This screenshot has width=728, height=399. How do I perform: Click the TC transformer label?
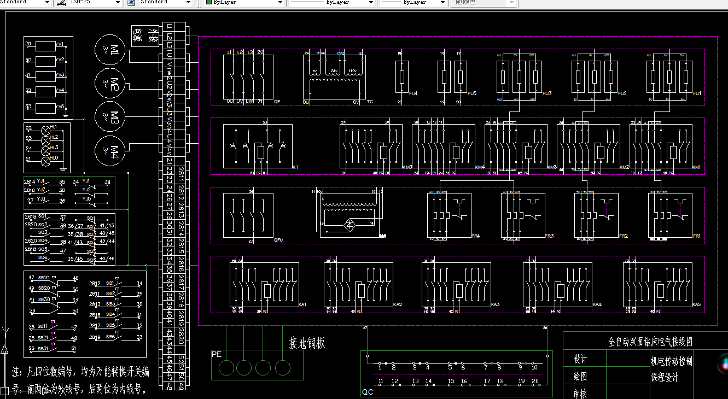[370, 102]
